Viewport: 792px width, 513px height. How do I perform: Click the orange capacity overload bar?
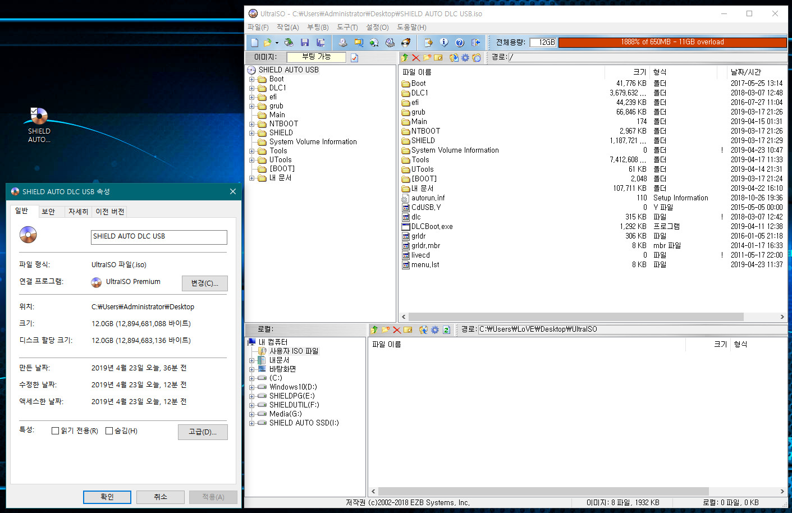[672, 42]
